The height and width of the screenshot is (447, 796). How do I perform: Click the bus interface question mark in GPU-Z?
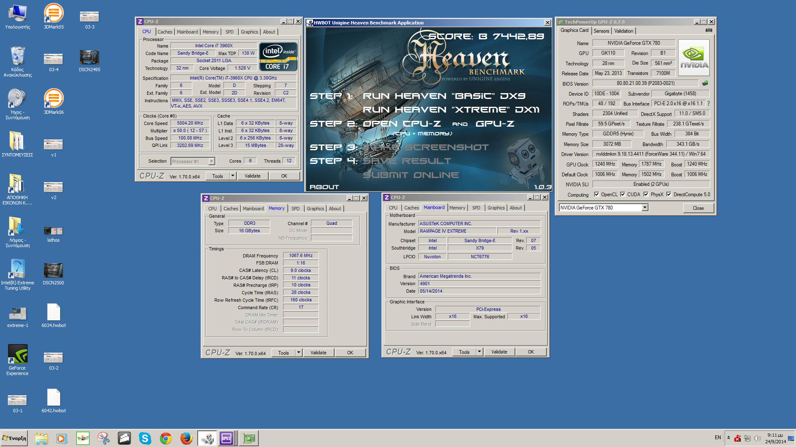708,103
